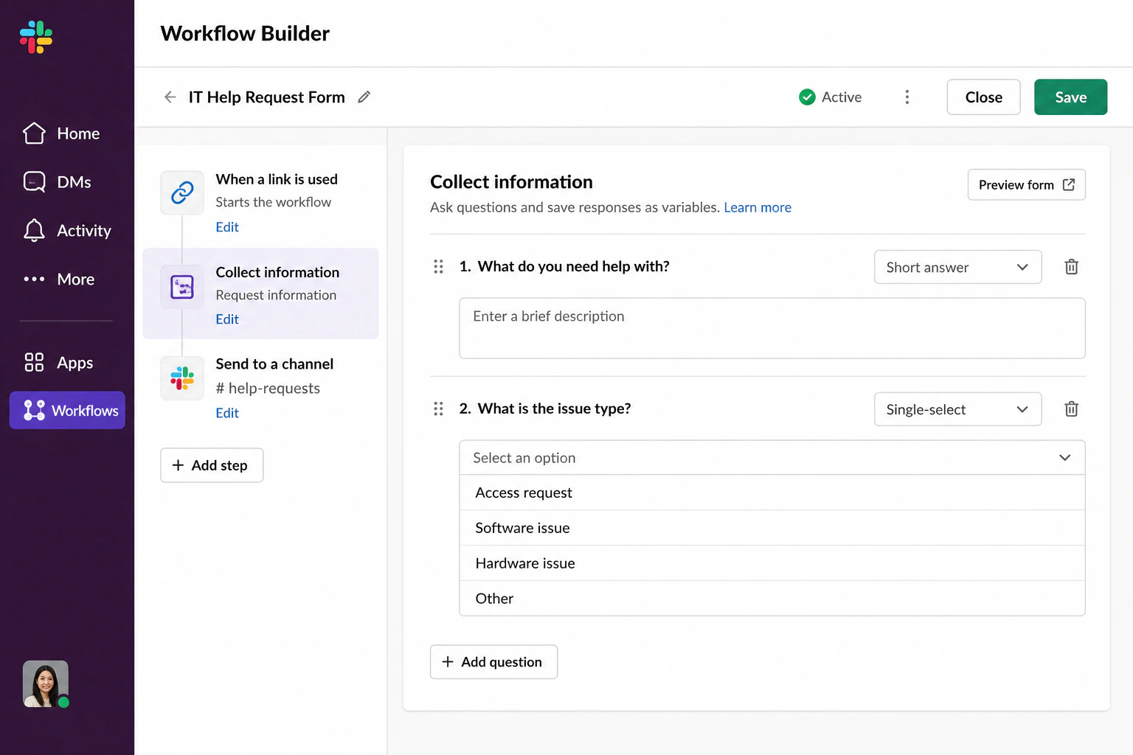Image resolution: width=1133 pixels, height=755 pixels.
Task: Rename workflow with the pencil icon
Action: tap(364, 97)
